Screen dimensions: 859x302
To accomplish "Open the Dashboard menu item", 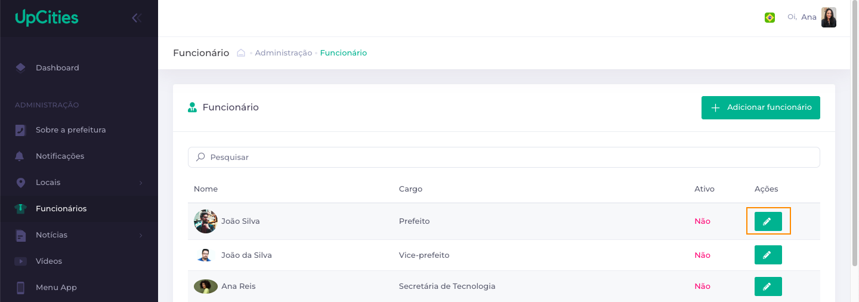I will click(79, 67).
